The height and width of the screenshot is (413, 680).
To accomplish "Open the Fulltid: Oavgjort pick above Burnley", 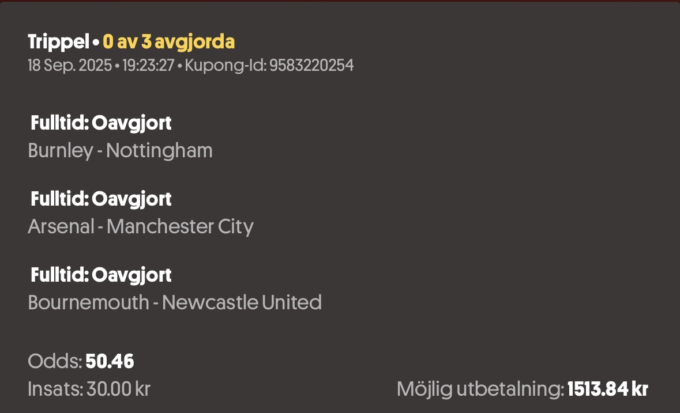I will [x=101, y=123].
